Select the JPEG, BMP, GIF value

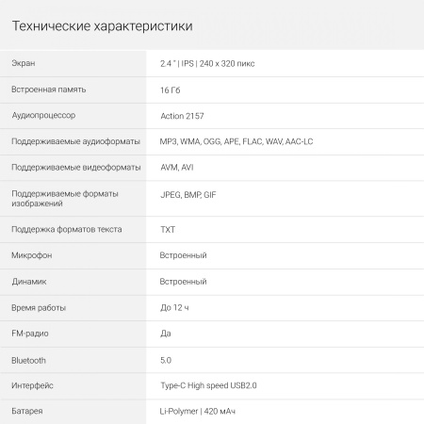188,195
